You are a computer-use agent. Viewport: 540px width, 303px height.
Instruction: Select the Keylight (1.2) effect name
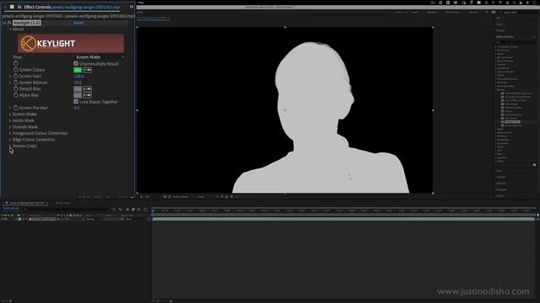[x=27, y=23]
